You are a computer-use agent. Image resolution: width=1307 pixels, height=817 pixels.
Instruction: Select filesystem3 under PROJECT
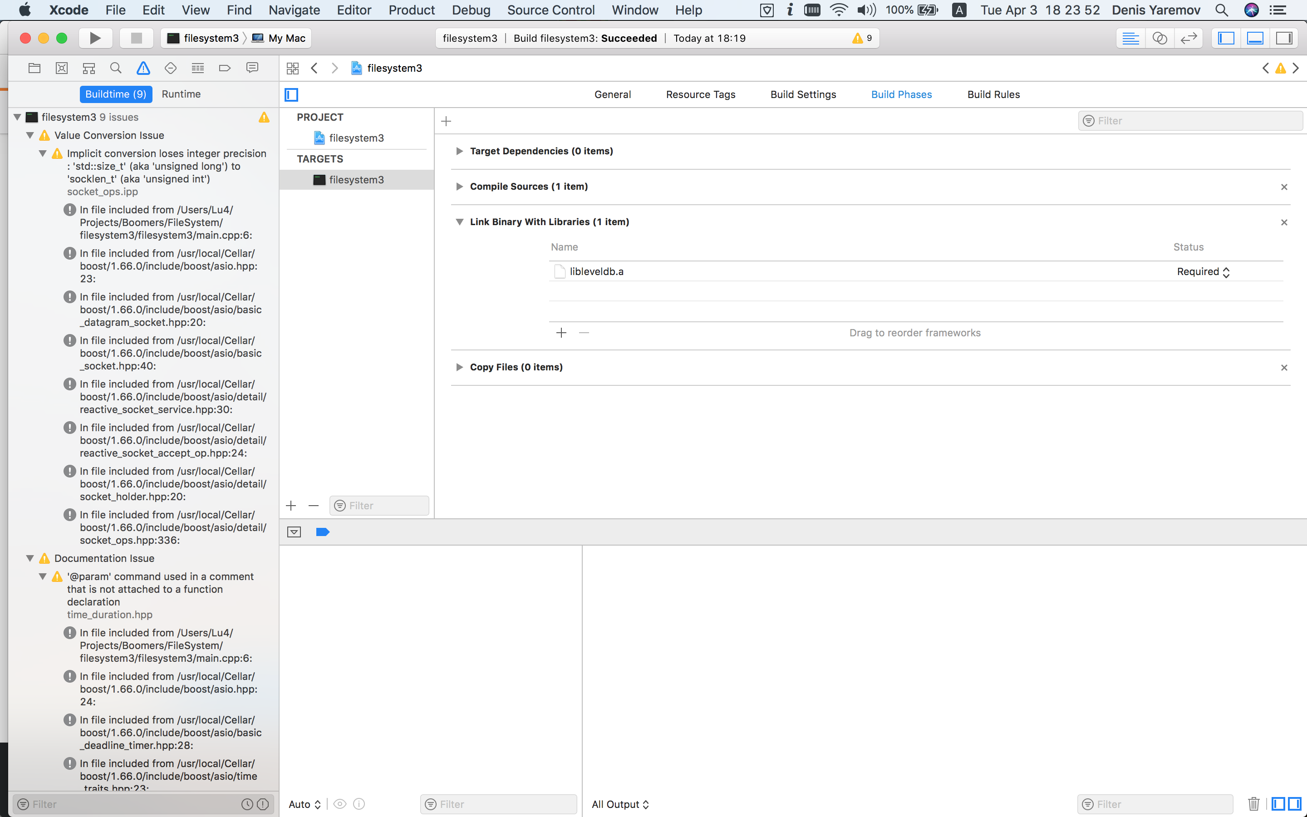click(x=356, y=138)
